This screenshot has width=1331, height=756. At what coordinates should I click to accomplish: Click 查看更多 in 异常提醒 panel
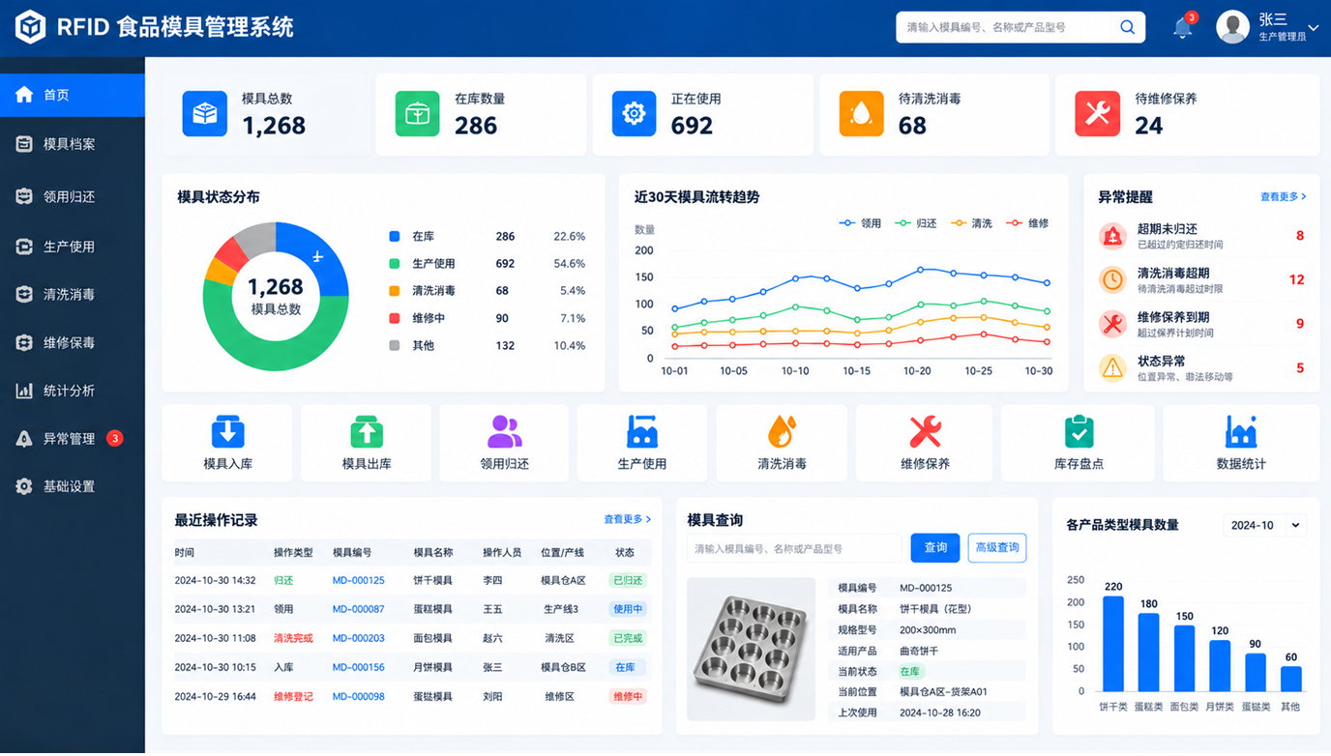1283,196
